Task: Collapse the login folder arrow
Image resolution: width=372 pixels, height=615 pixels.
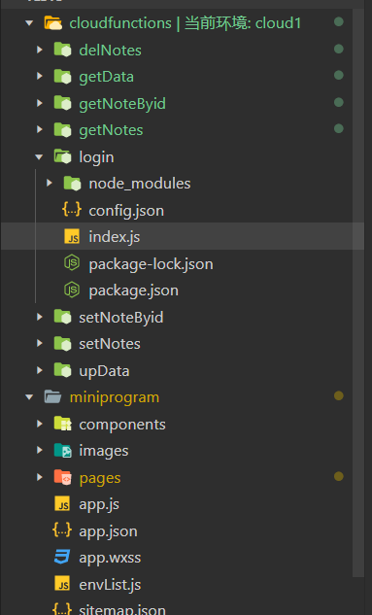Action: (39, 157)
